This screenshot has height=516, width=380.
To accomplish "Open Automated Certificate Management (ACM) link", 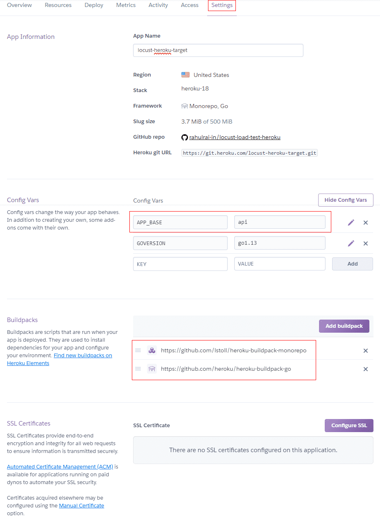I will tap(60, 466).
